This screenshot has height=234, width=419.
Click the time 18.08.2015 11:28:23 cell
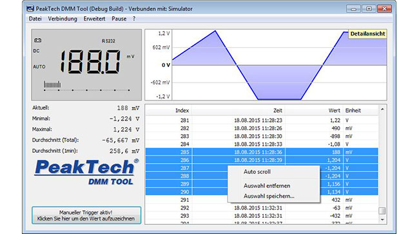point(258,121)
